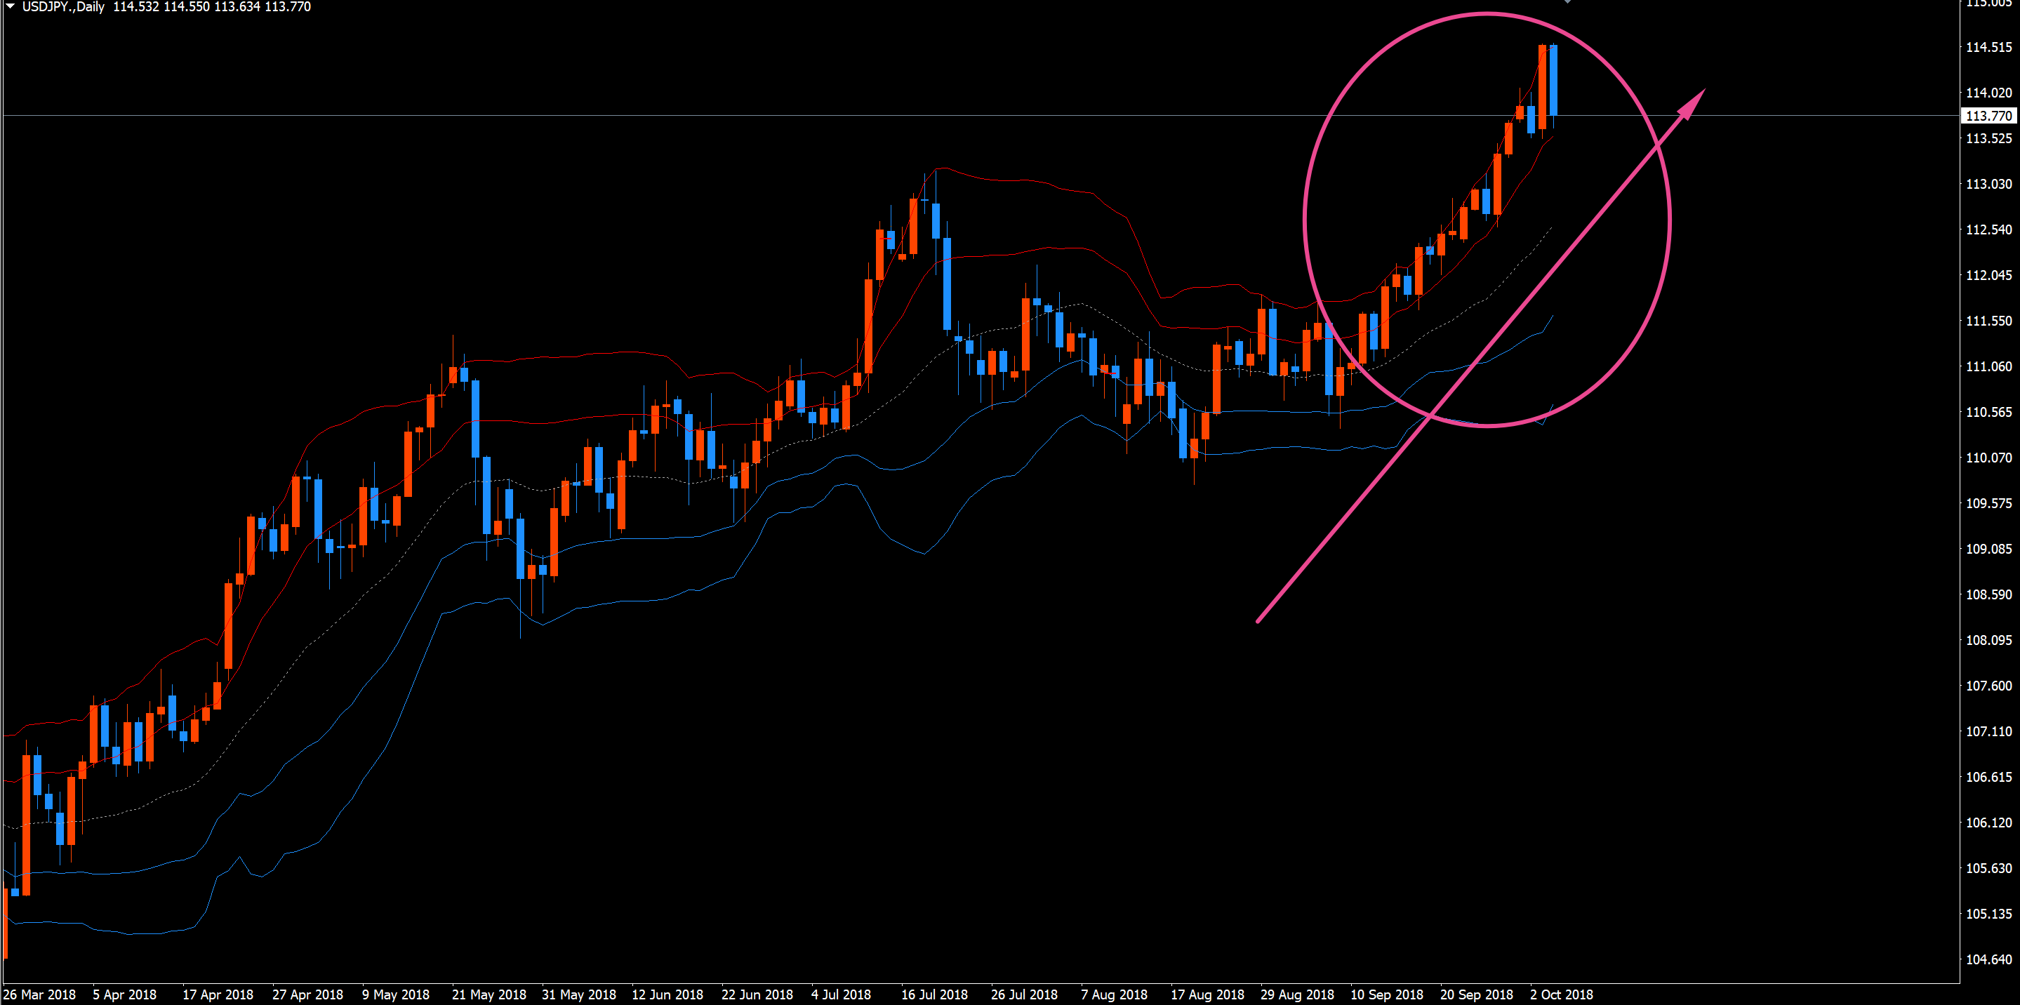The width and height of the screenshot is (2020, 1005).
Task: Click the 108.095 price axis label
Action: tap(1988, 641)
